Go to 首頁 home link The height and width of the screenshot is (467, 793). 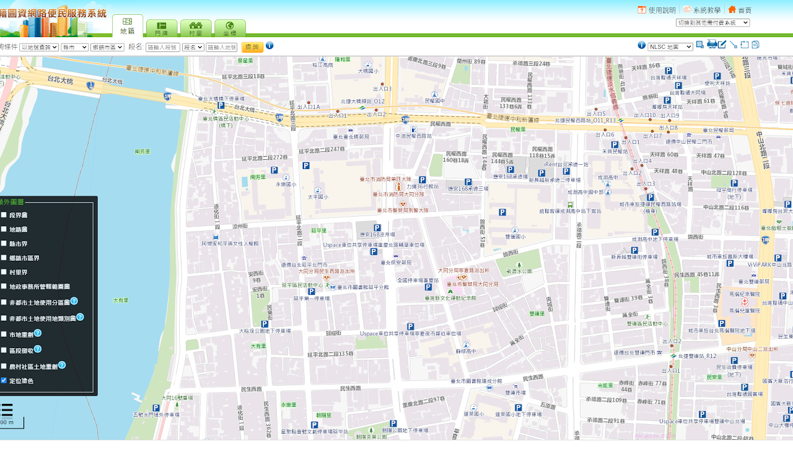pos(745,11)
